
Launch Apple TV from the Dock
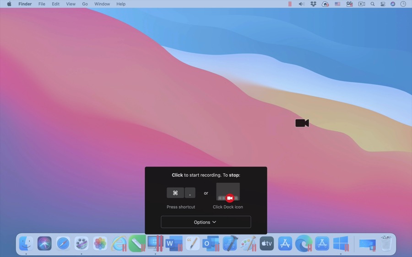point(266,243)
